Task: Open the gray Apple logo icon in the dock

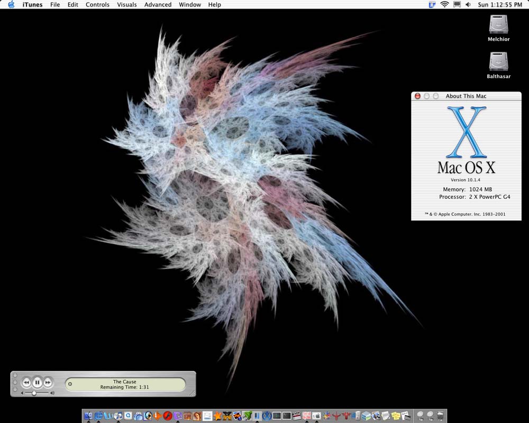Action: [x=316, y=416]
